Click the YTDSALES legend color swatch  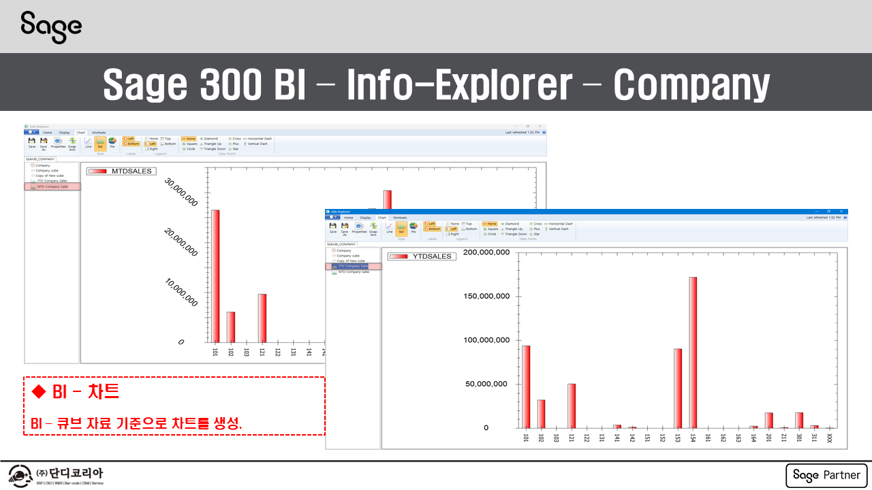(x=399, y=257)
